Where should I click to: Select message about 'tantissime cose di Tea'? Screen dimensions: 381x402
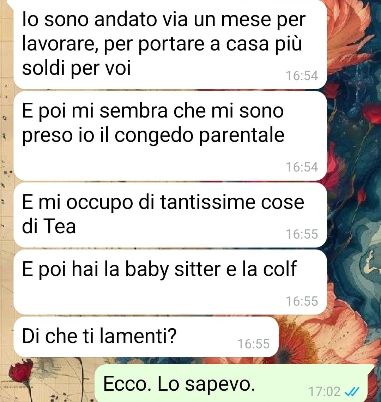(170, 215)
